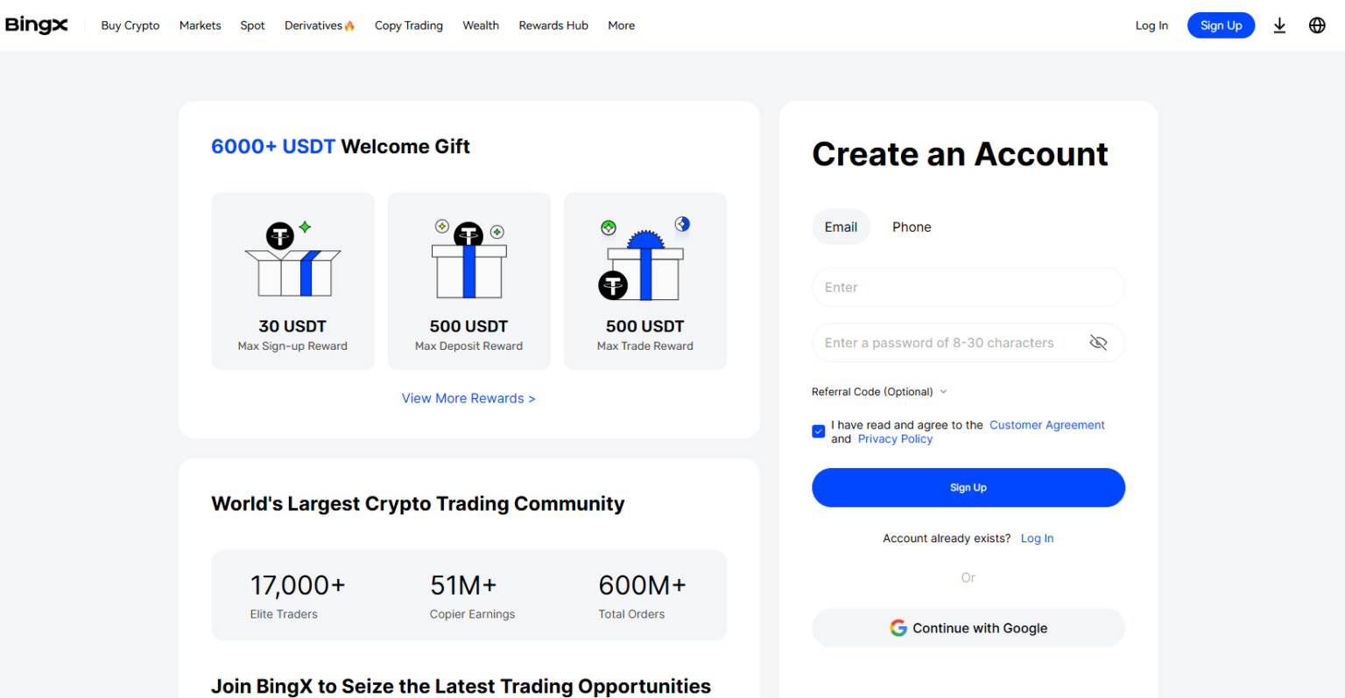Select the Email tab
This screenshot has height=698, width=1345.
(x=841, y=227)
